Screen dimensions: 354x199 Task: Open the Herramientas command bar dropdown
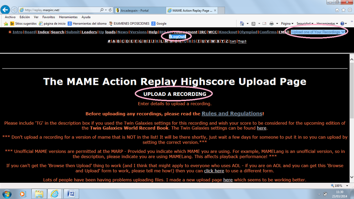point(327,24)
